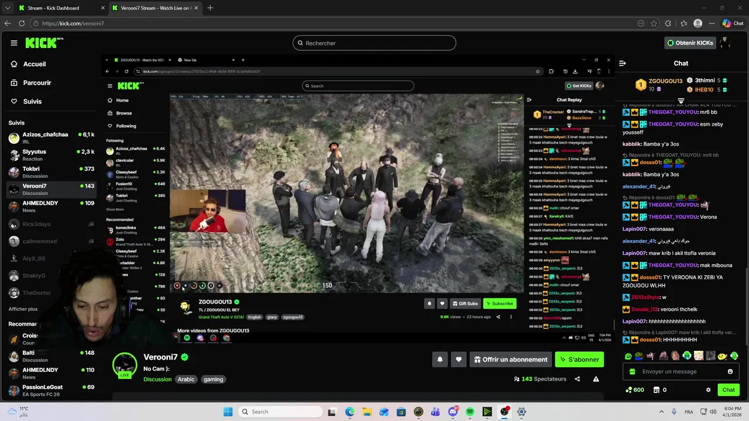
Task: Click the S'abonner subscribe button
Action: click(x=579, y=360)
